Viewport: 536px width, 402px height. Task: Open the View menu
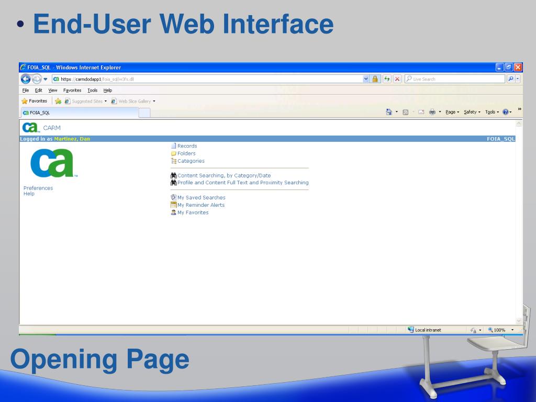[53, 90]
